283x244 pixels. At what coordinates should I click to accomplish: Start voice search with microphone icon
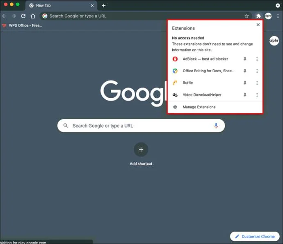[x=216, y=126]
